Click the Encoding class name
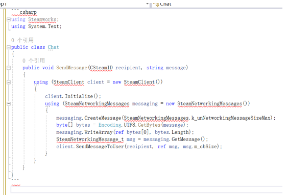 click(110, 125)
